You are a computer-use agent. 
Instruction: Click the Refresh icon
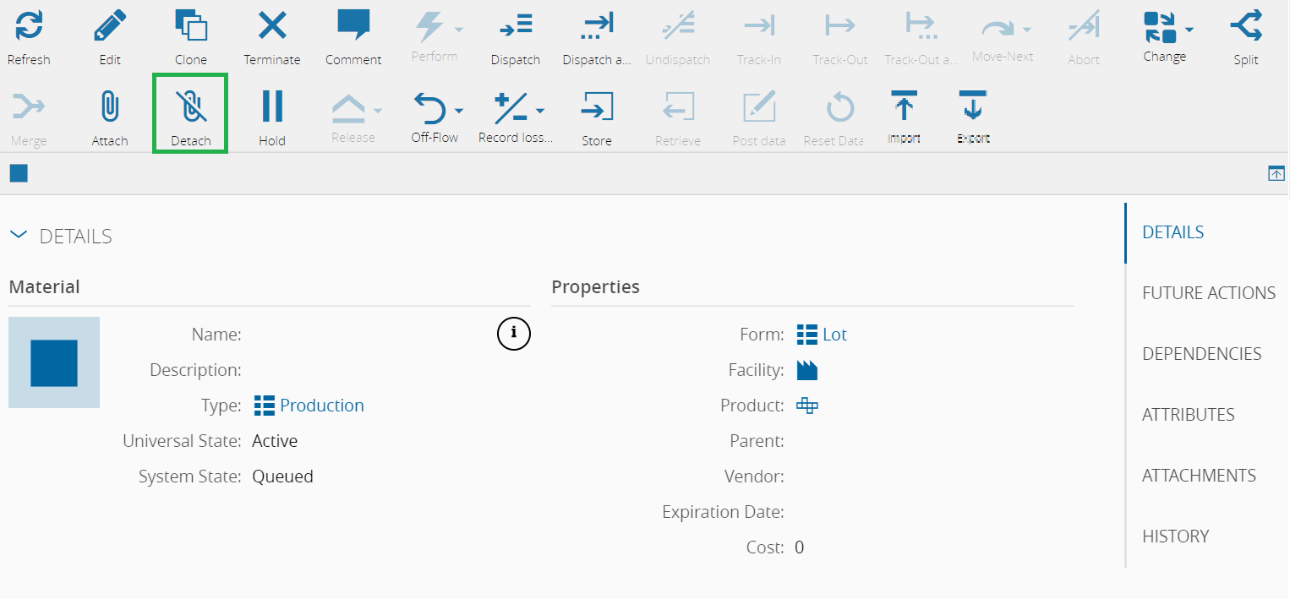[x=29, y=26]
